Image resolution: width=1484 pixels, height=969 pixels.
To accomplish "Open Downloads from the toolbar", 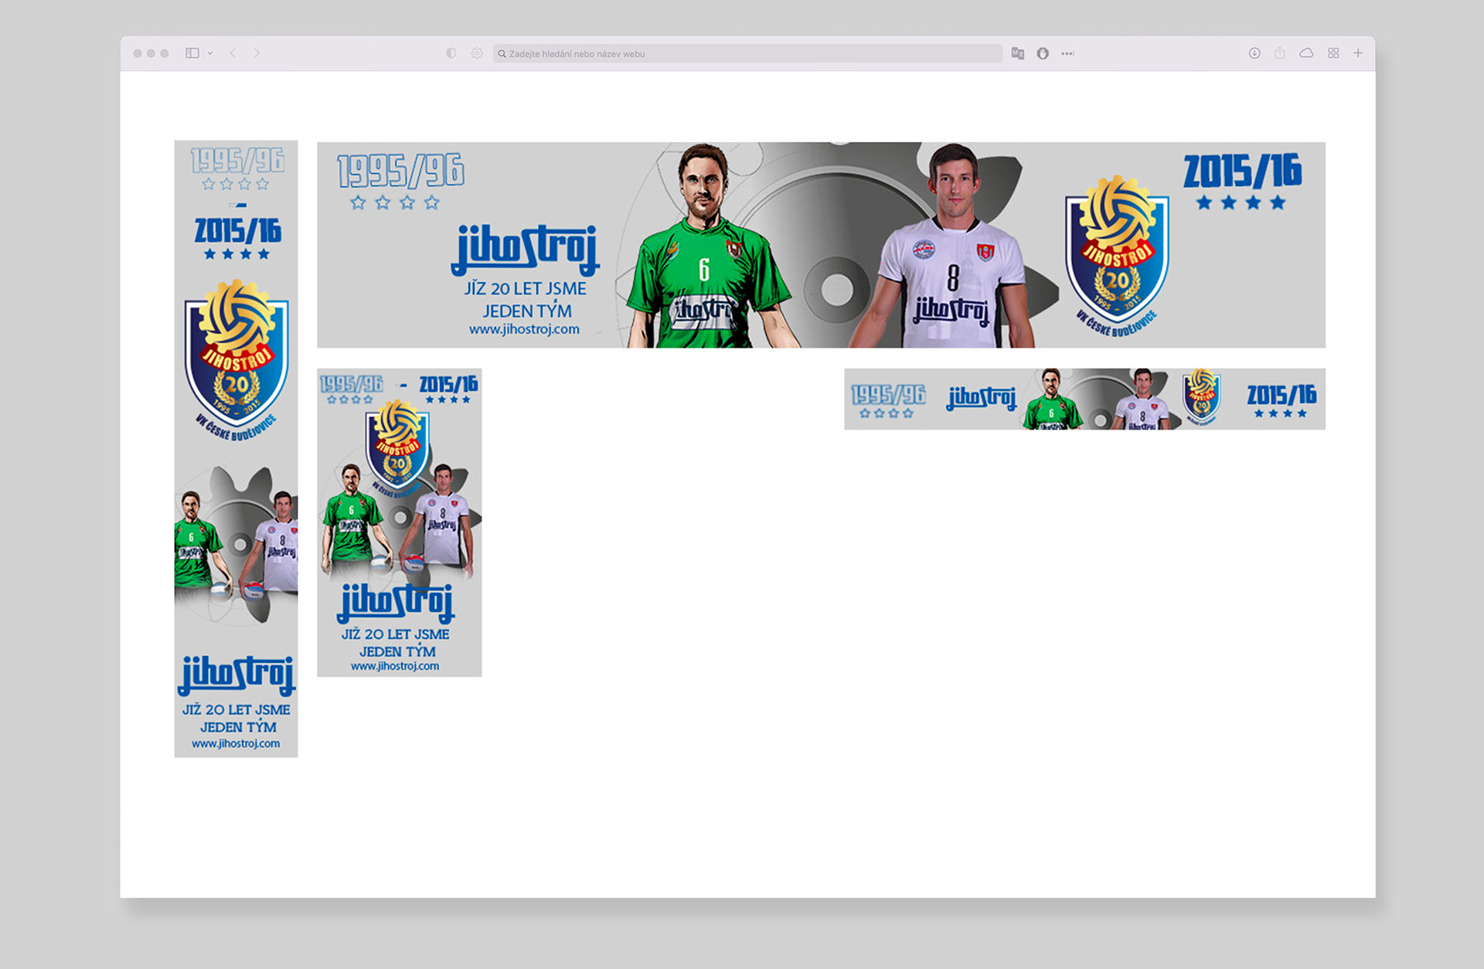I will (x=1254, y=53).
